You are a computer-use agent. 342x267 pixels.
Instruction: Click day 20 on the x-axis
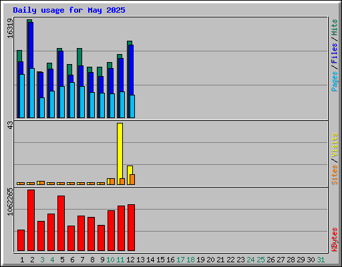pyautogui.click(x=210, y=260)
